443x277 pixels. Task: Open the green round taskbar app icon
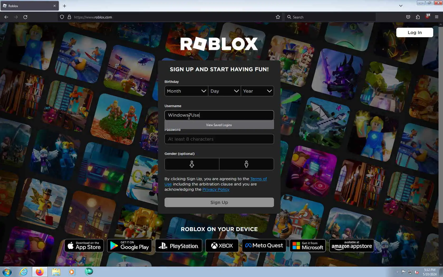click(89, 271)
